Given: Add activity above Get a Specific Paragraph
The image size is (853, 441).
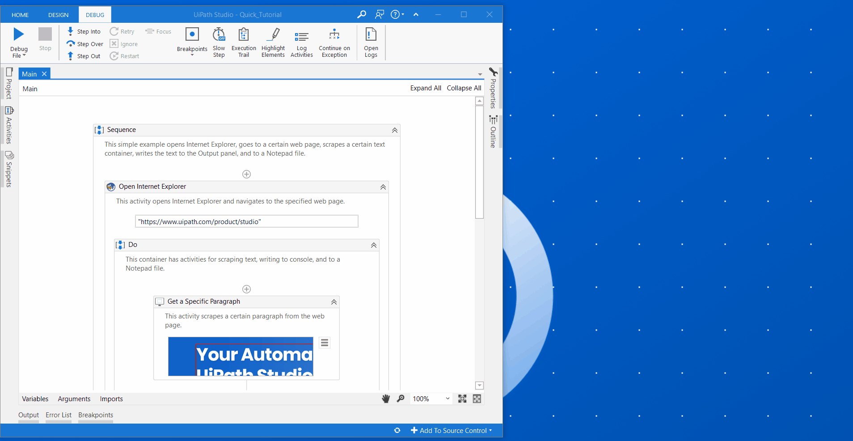Looking at the screenshot, I should coord(246,289).
